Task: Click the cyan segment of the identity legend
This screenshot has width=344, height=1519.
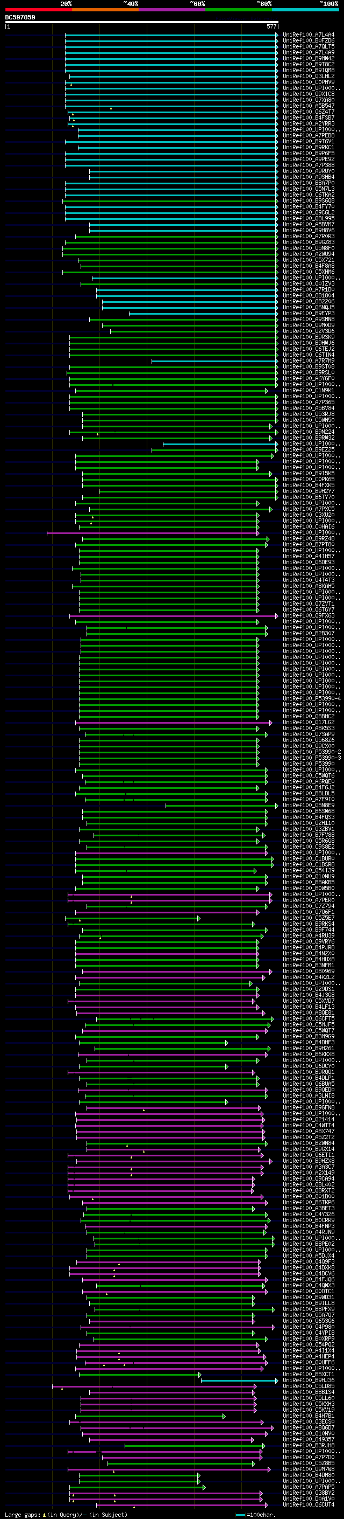Action: pos(305,10)
